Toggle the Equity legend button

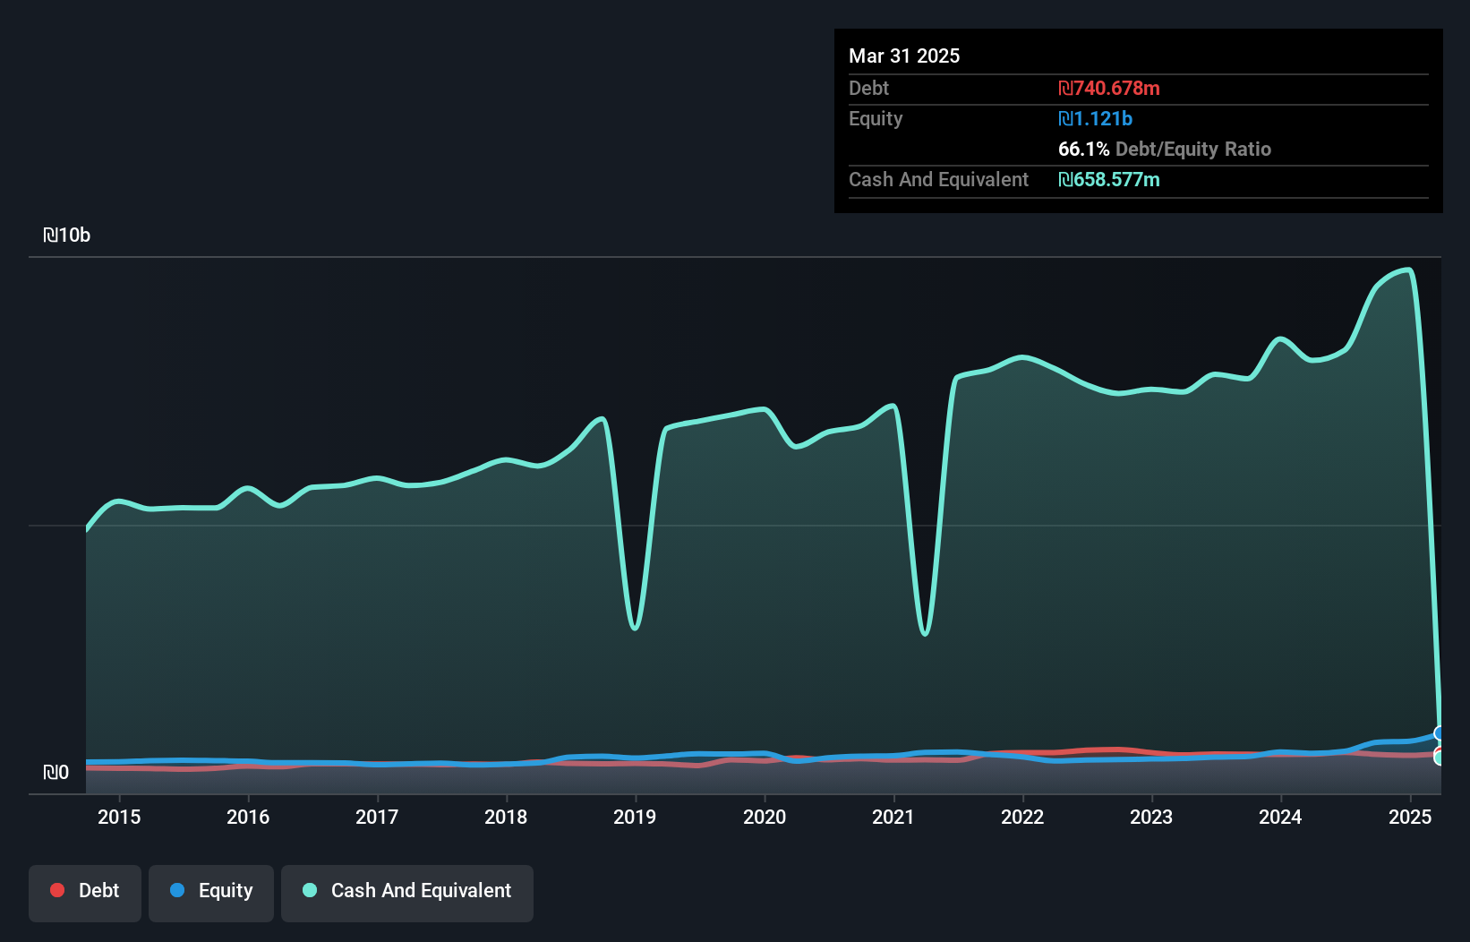pyautogui.click(x=211, y=893)
